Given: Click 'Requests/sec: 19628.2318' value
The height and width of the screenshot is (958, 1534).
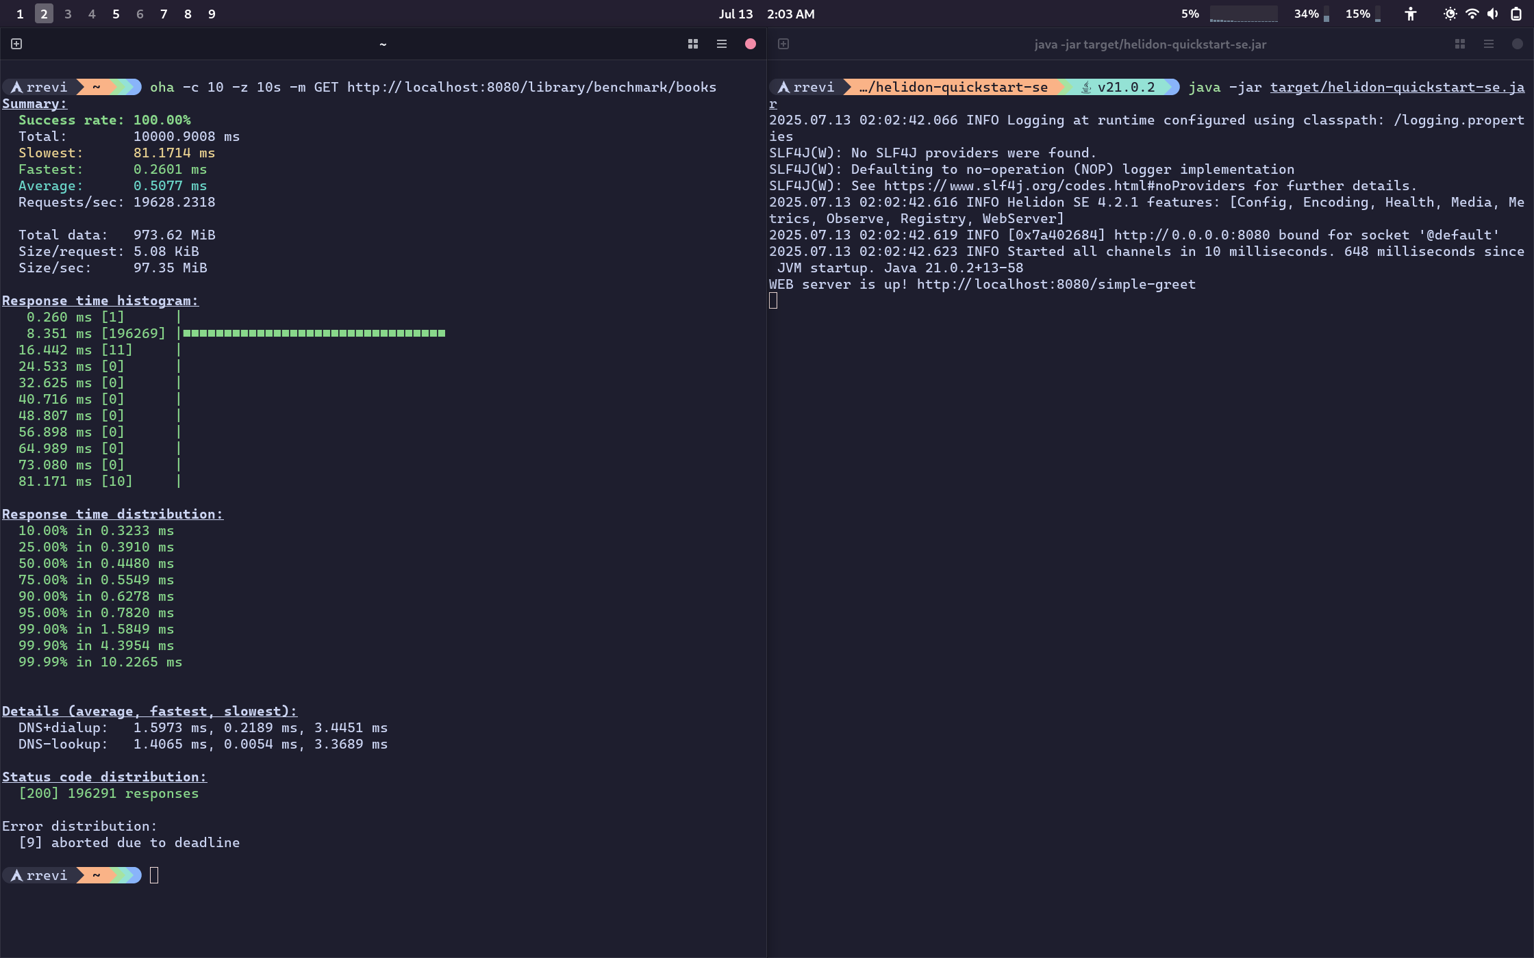Looking at the screenshot, I should [x=174, y=203].
